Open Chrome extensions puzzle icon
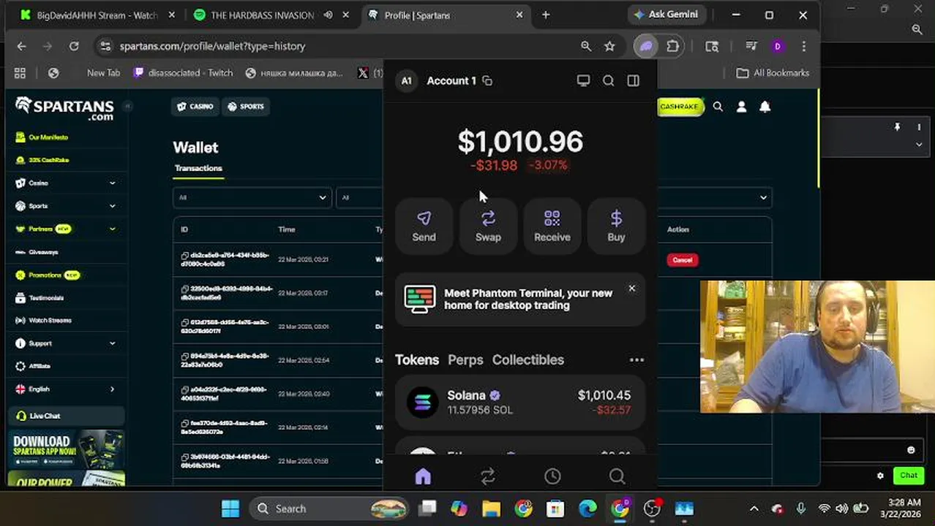Image resolution: width=935 pixels, height=526 pixels. click(673, 46)
